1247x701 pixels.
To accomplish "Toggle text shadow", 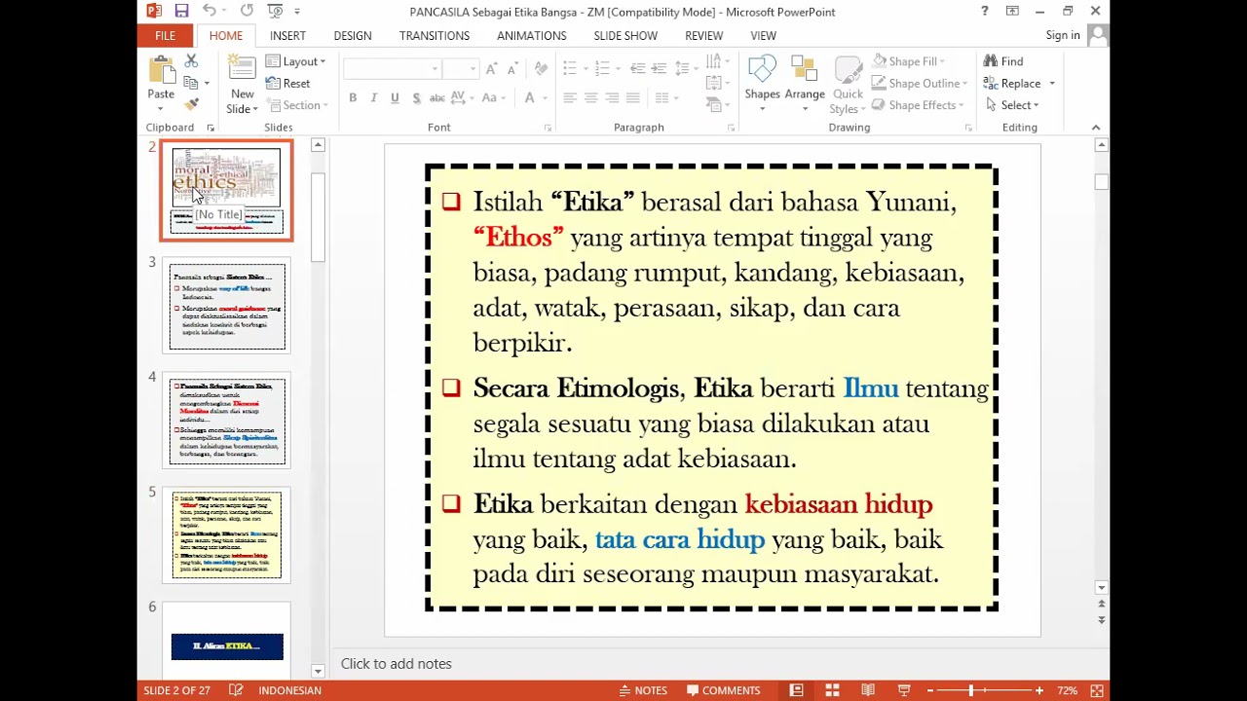I will pyautogui.click(x=416, y=97).
